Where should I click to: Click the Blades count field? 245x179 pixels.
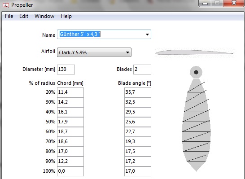[x=142, y=70]
